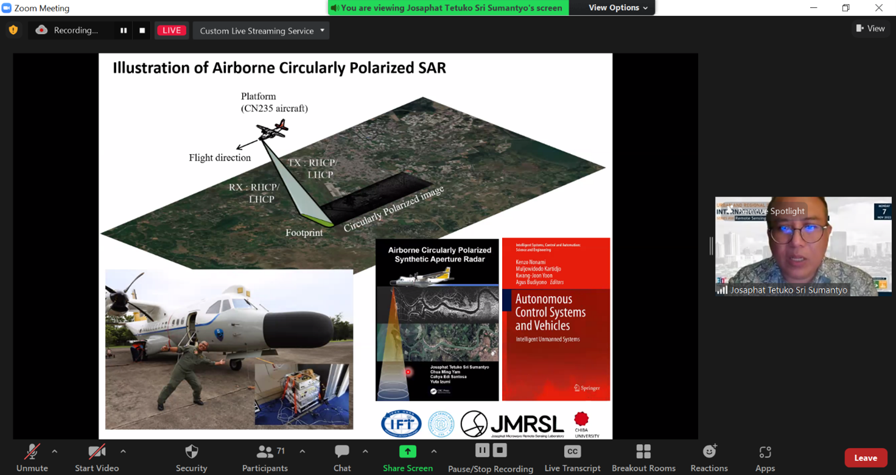Image resolution: width=896 pixels, height=475 pixels.
Task: Expand the View Options dropdown
Action: click(x=618, y=8)
